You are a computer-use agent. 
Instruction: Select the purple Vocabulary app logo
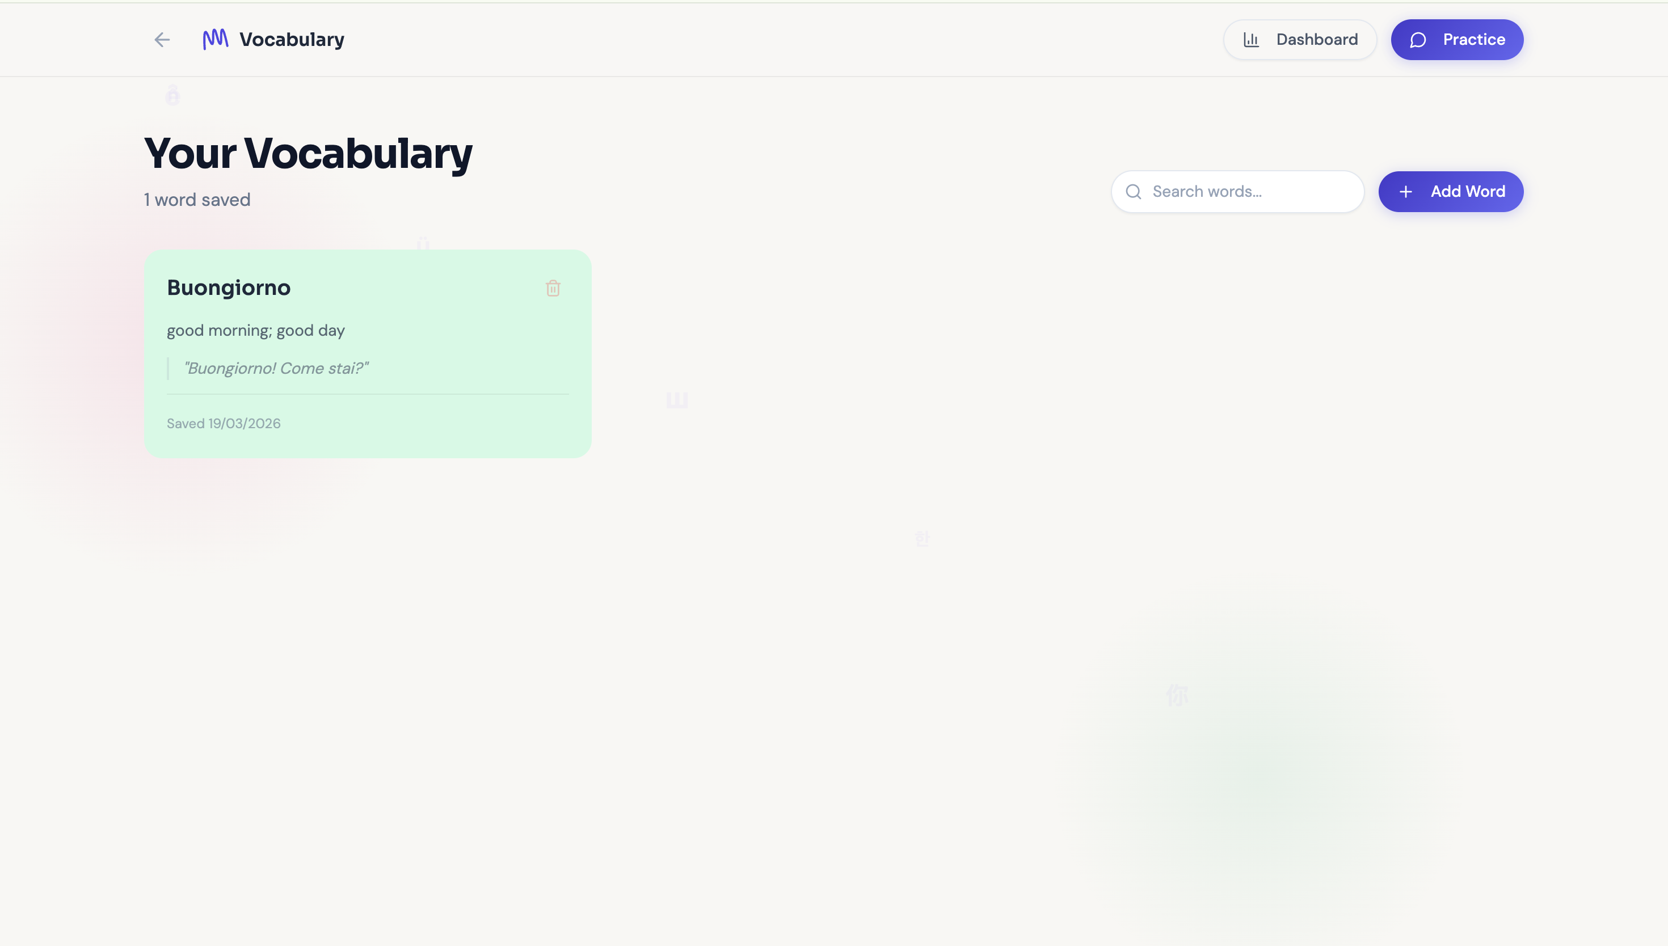(x=214, y=39)
